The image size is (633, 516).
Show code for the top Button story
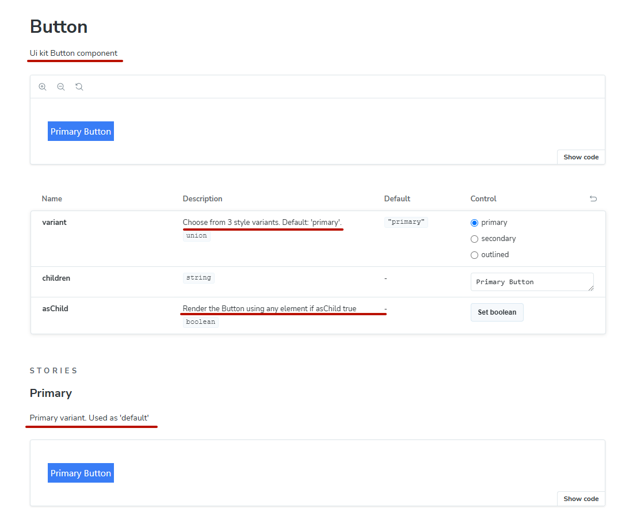click(x=581, y=156)
